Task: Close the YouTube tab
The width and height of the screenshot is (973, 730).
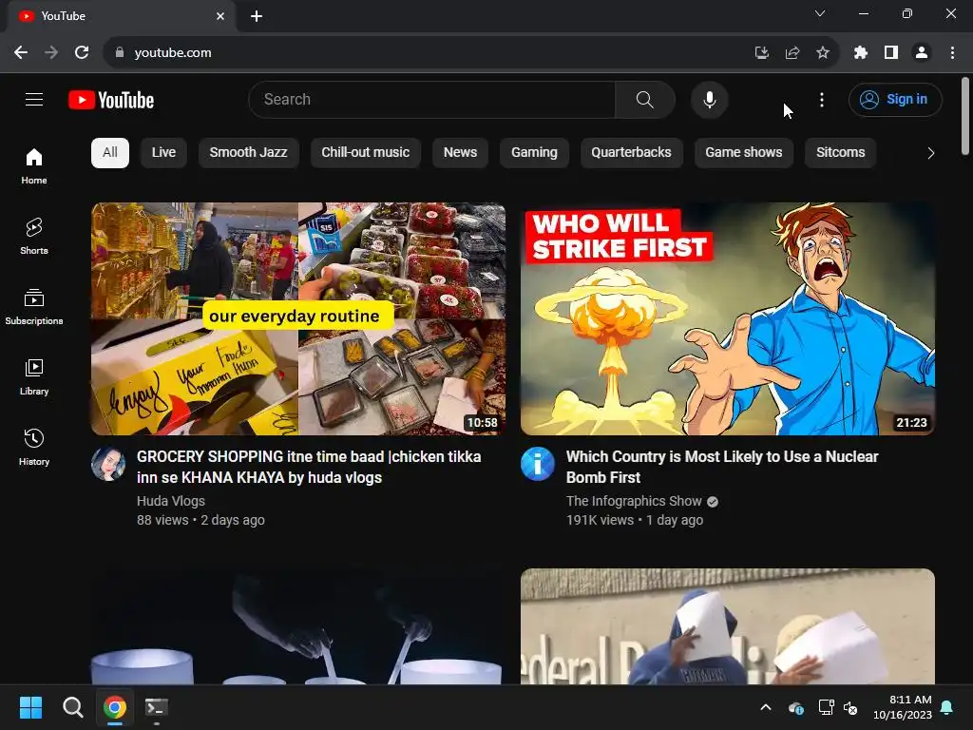Action: [x=220, y=16]
